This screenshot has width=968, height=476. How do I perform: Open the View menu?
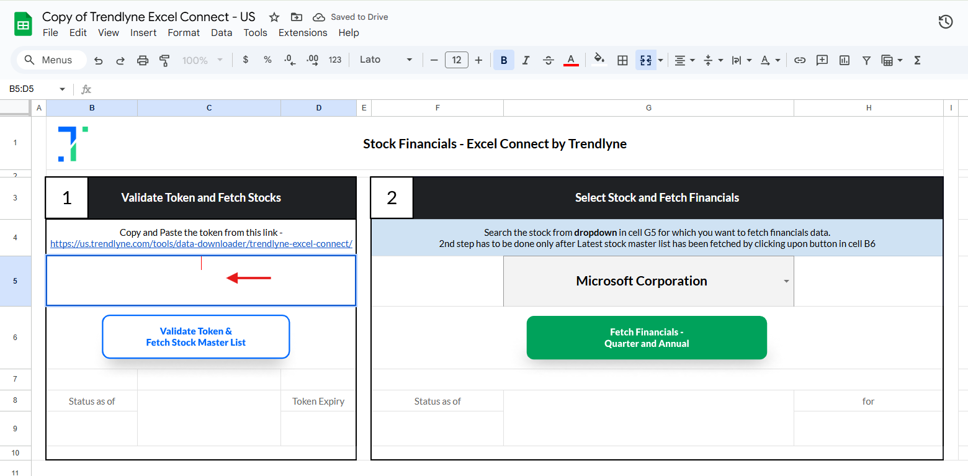pos(109,33)
